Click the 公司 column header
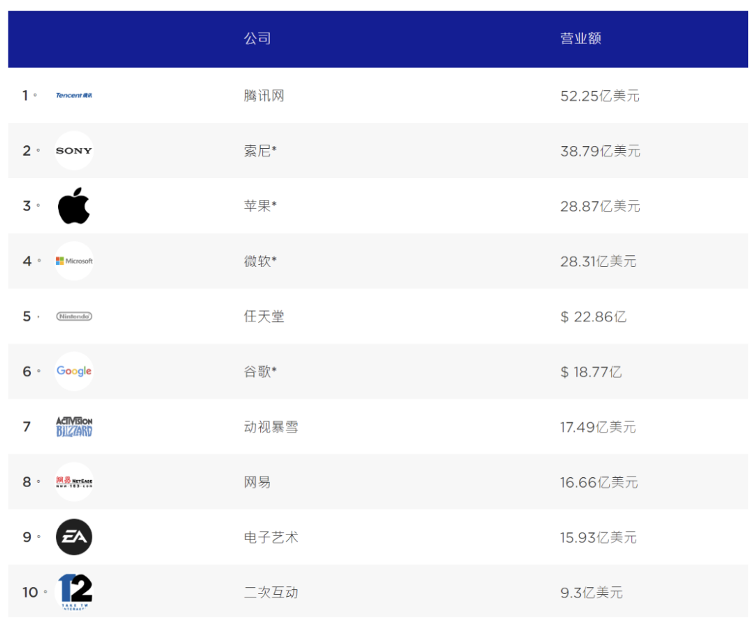This screenshot has height=624, width=755. coord(257,38)
